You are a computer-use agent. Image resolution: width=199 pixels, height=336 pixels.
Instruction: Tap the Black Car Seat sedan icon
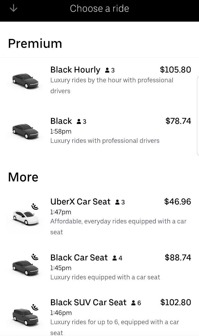coord(25,268)
